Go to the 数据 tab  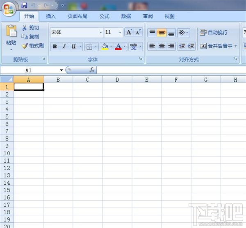pos(126,16)
